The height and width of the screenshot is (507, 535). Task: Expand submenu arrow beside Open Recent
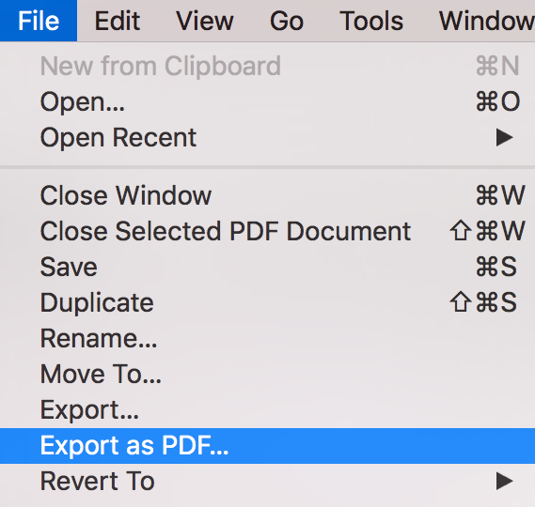[505, 137]
